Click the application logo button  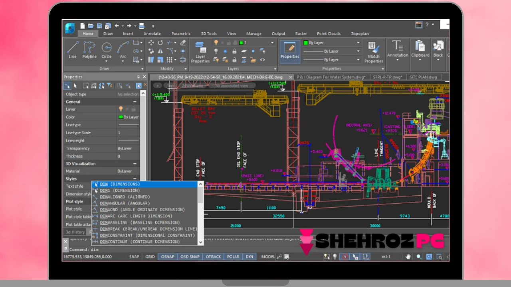(70, 28)
